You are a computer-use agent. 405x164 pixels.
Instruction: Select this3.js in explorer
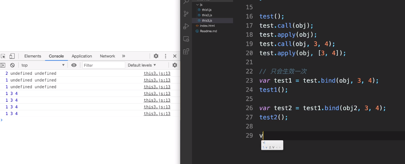point(213,21)
